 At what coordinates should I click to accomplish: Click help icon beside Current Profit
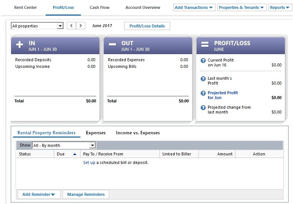point(203,60)
